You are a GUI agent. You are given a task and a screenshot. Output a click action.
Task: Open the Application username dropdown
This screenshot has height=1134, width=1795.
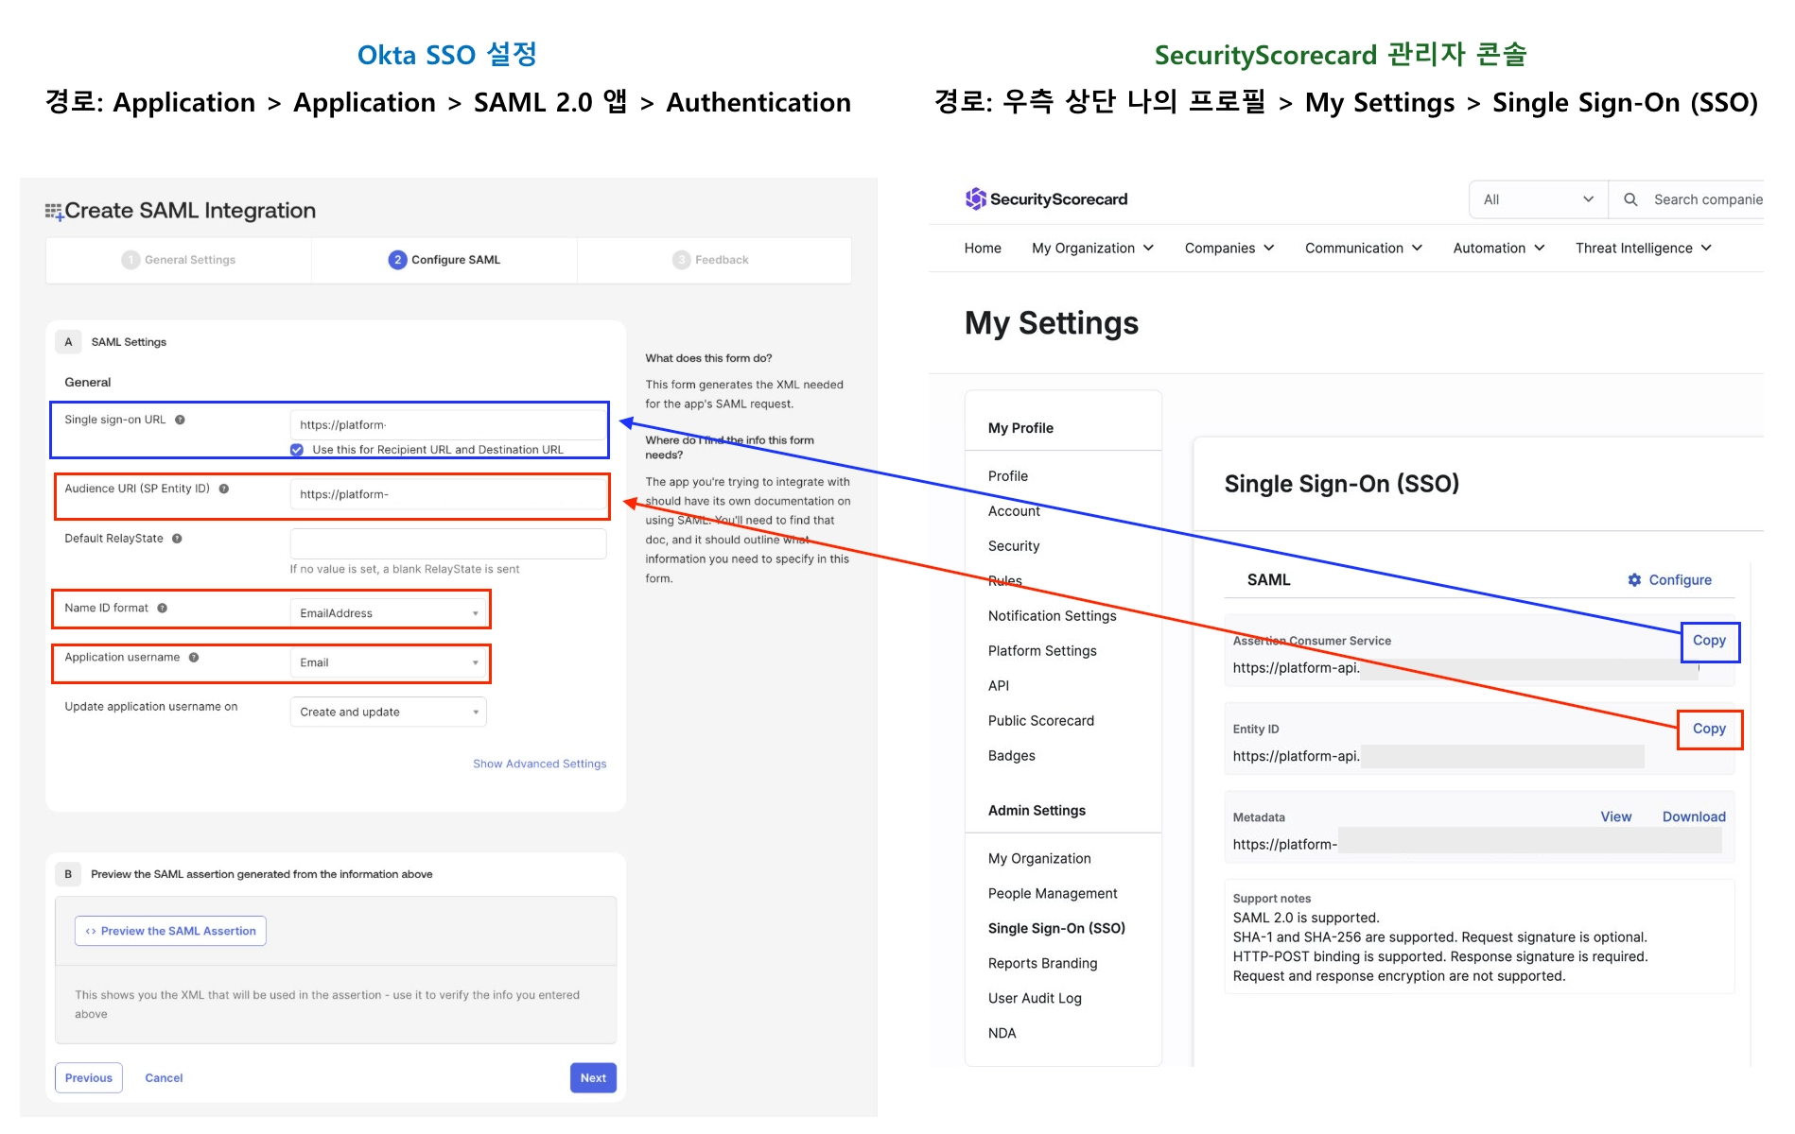click(x=388, y=662)
